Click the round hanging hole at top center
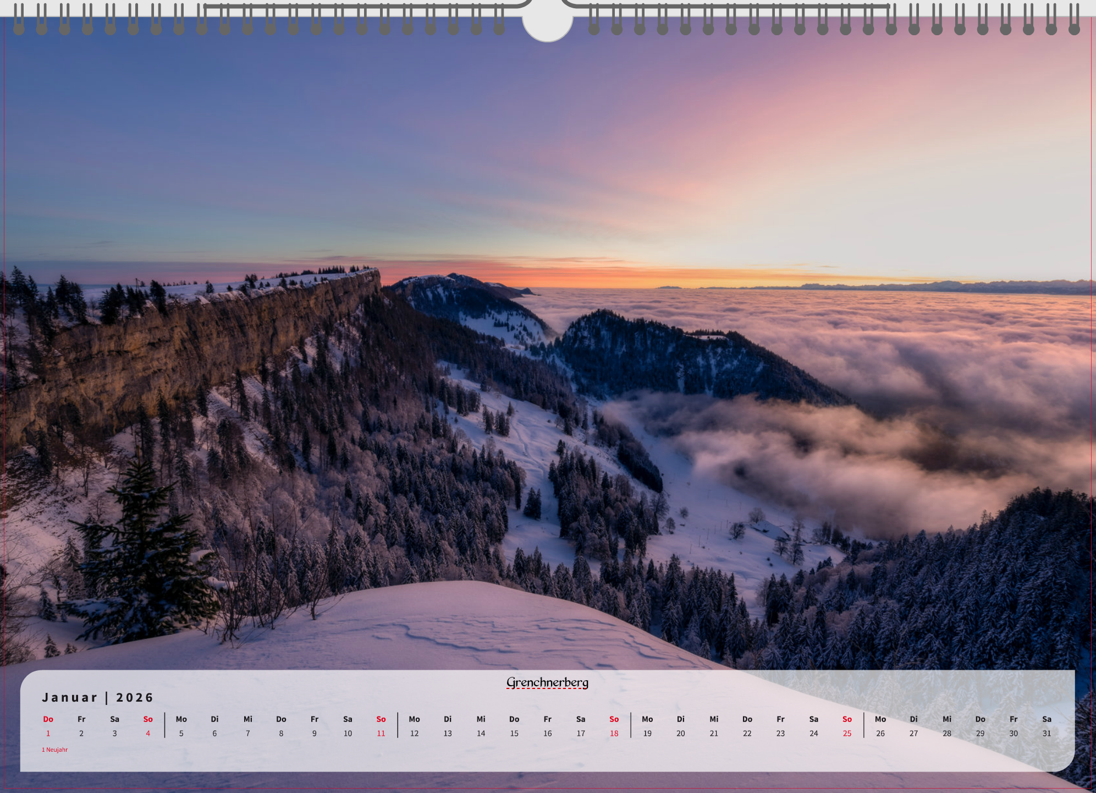This screenshot has width=1096, height=793. pyautogui.click(x=548, y=21)
